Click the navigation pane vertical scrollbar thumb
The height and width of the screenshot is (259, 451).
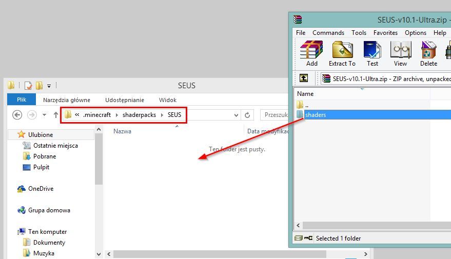99,160
